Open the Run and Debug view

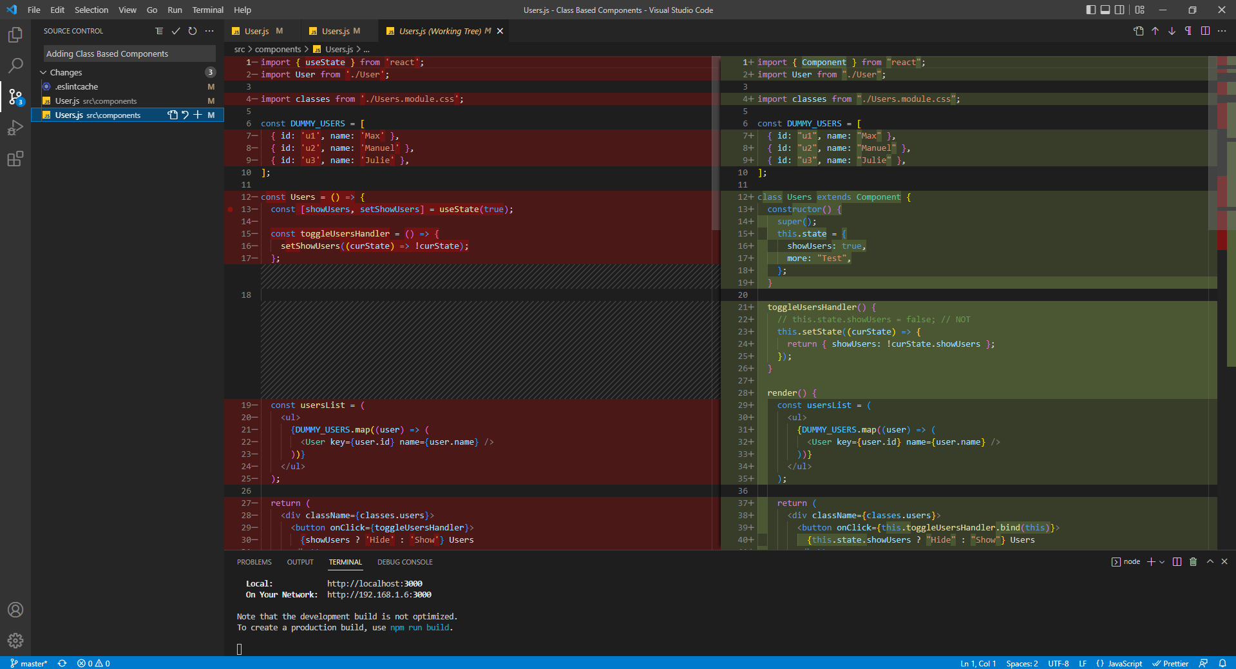click(x=15, y=128)
